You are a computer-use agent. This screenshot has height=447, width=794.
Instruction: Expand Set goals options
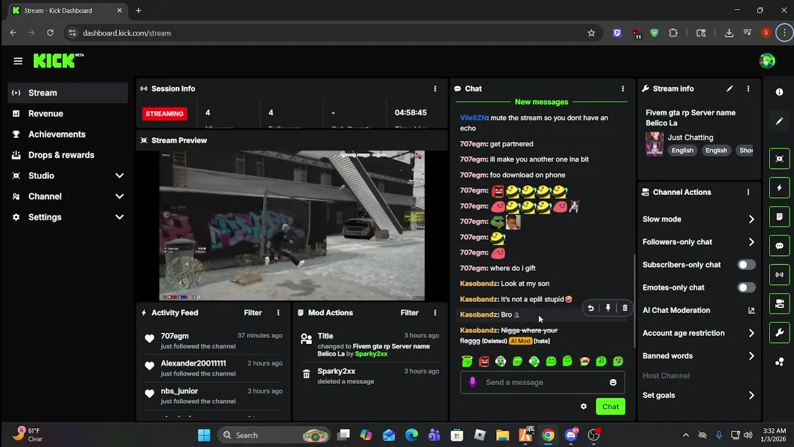(x=751, y=395)
